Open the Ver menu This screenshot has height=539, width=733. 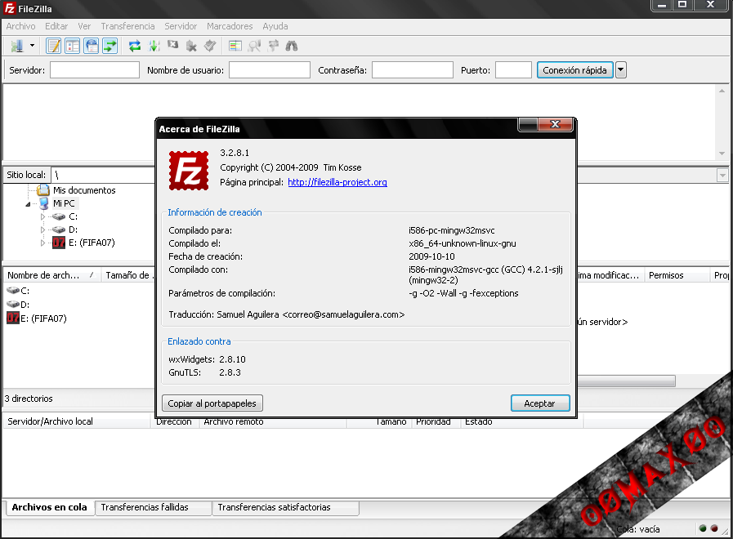click(84, 26)
